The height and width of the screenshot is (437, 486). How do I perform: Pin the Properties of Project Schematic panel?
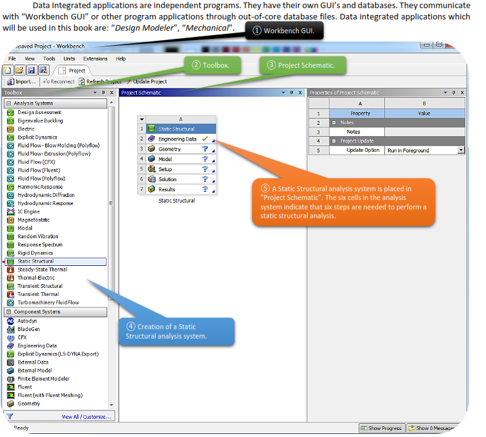453,93
